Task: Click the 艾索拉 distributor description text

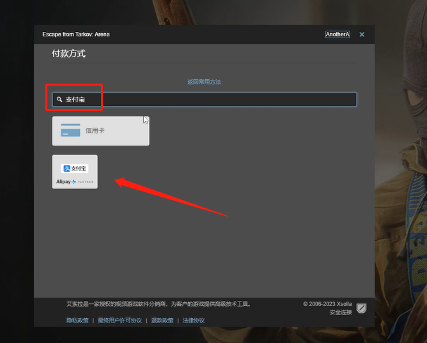Action: 159,304
